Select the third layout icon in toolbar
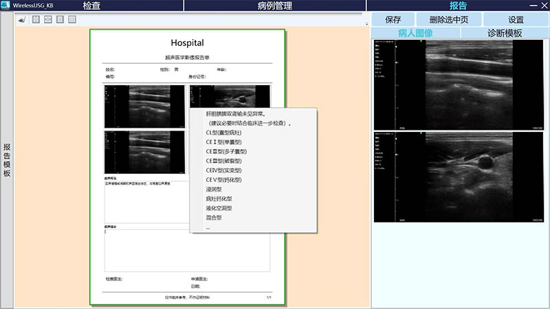 (x=60, y=19)
